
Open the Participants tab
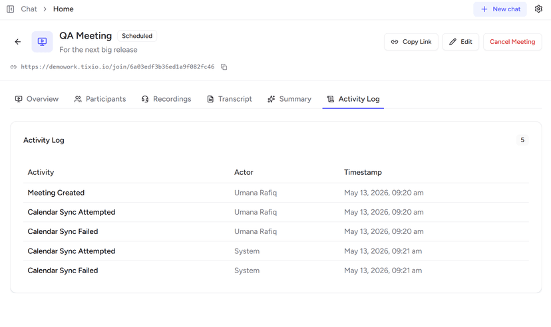tap(100, 99)
